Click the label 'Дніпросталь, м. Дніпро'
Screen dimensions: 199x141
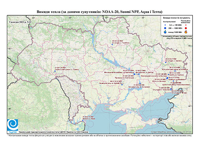[x=145, y=72]
